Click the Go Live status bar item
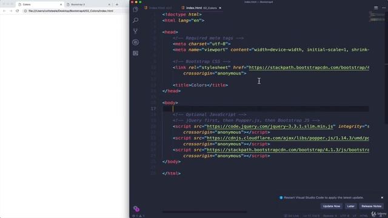Image resolution: width=388 pixels, height=218 pixels. pyautogui.click(x=292, y=216)
